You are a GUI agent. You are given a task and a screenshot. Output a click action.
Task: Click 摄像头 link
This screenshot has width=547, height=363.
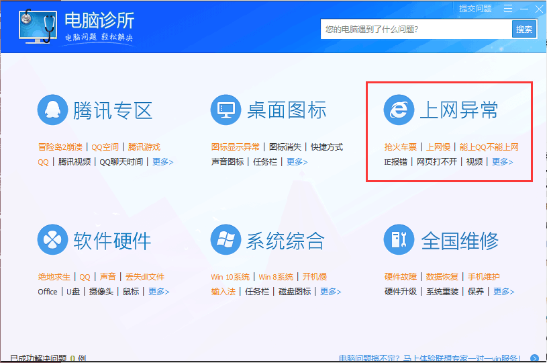click(x=101, y=292)
